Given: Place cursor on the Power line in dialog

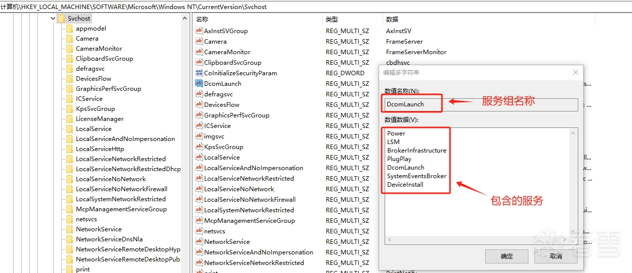Looking at the screenshot, I should tap(396, 133).
